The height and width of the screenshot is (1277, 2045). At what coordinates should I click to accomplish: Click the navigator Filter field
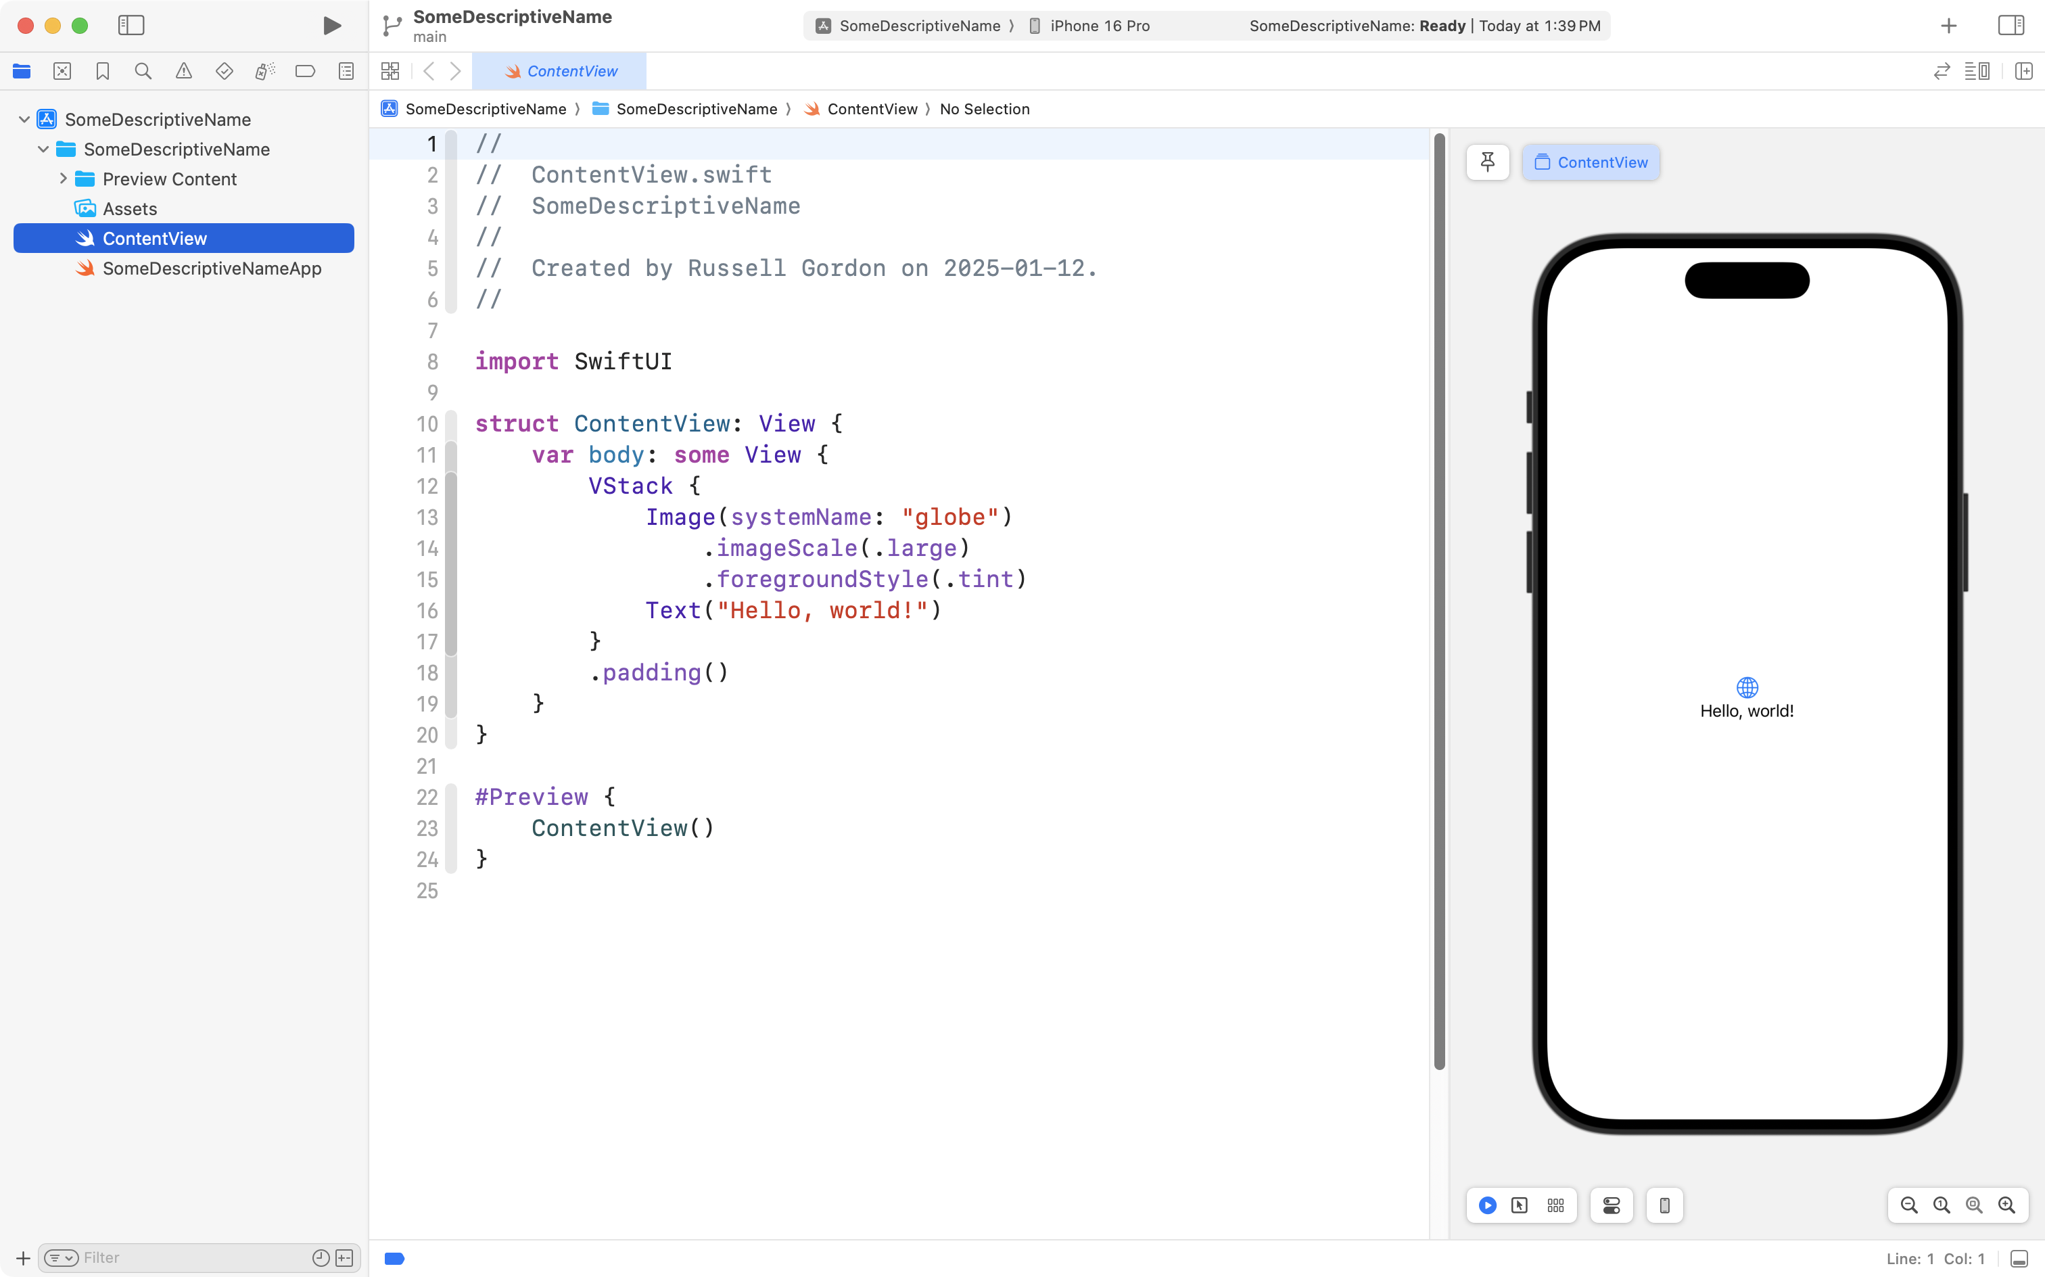pos(193,1257)
